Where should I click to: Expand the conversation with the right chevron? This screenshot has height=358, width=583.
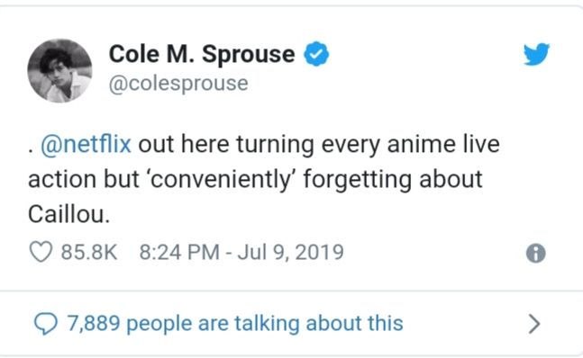click(534, 324)
